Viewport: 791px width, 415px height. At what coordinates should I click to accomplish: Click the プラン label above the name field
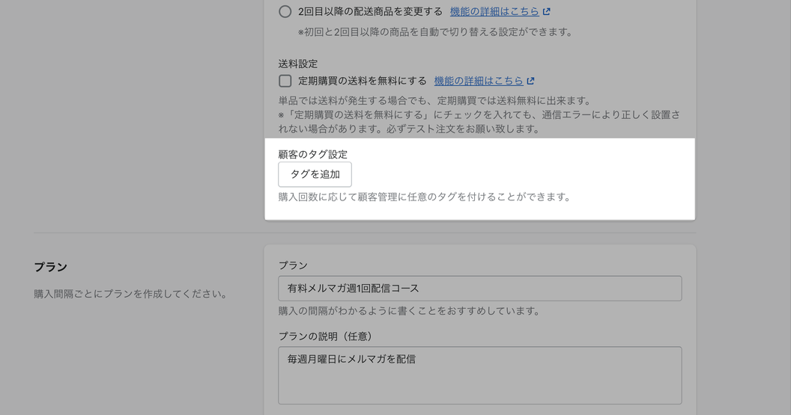point(293,265)
